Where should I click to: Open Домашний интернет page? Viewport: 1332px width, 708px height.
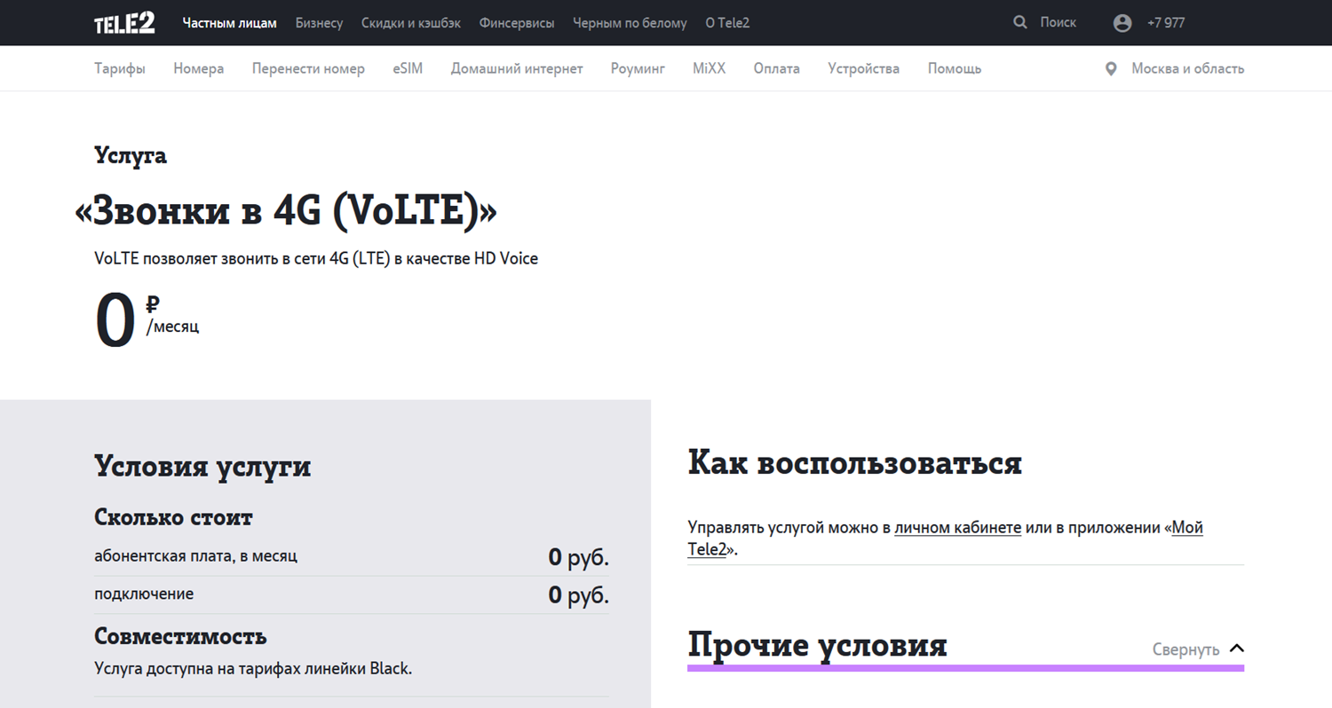click(x=517, y=68)
